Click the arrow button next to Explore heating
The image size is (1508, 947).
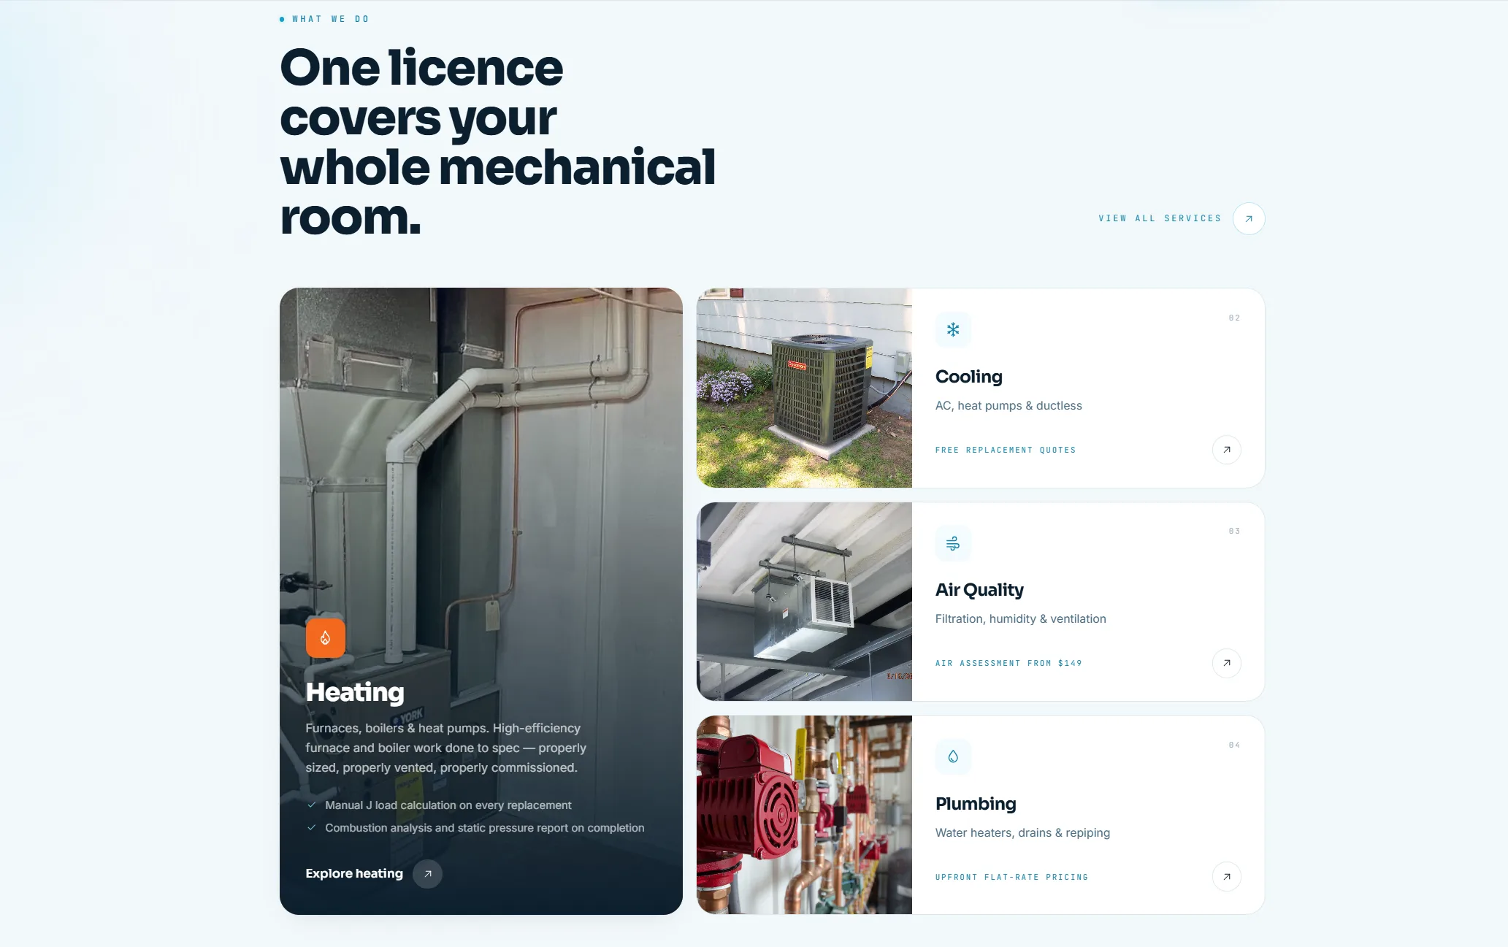click(x=428, y=873)
